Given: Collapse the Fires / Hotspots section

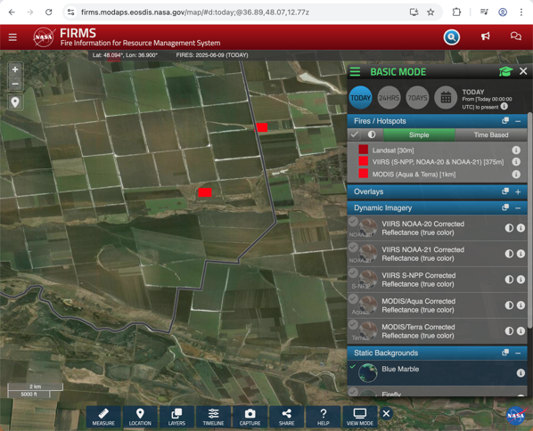Looking at the screenshot, I should [x=518, y=121].
